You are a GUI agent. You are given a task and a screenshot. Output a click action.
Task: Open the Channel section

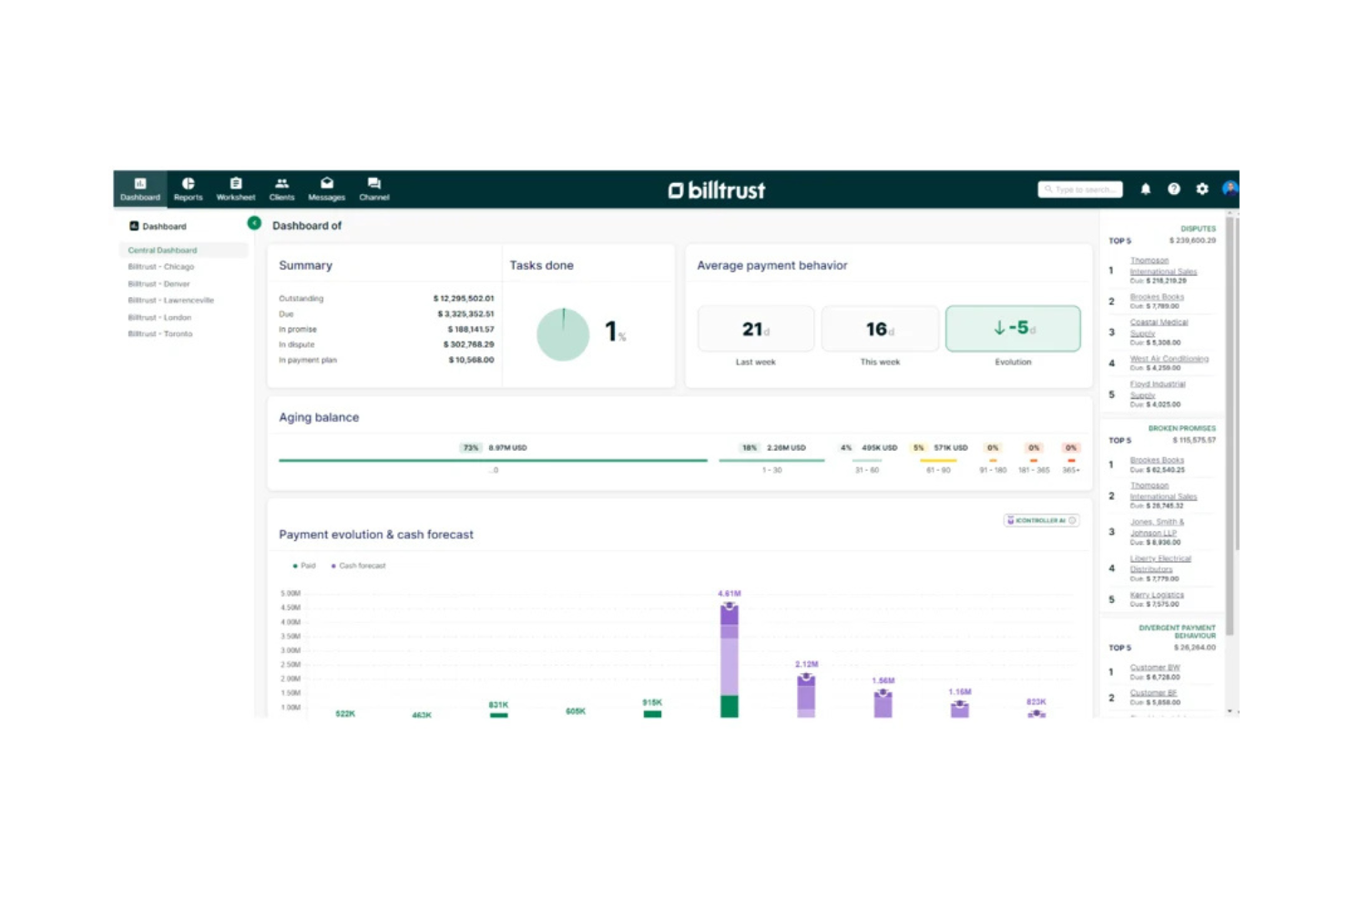[373, 189]
